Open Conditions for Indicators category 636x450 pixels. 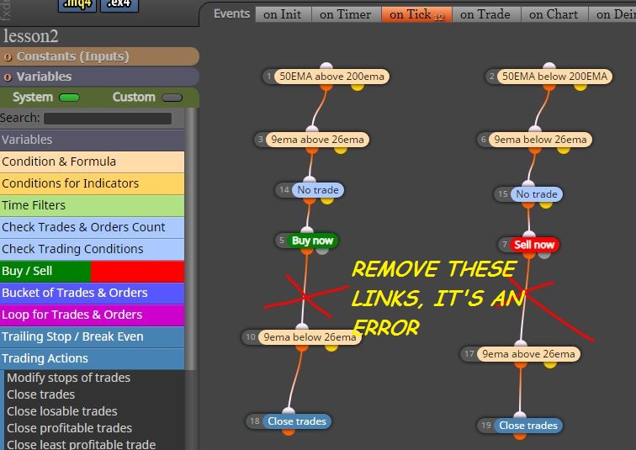tap(92, 183)
